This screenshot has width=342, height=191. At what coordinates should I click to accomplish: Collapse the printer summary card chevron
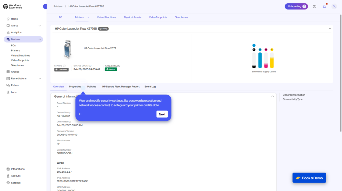[330, 29]
